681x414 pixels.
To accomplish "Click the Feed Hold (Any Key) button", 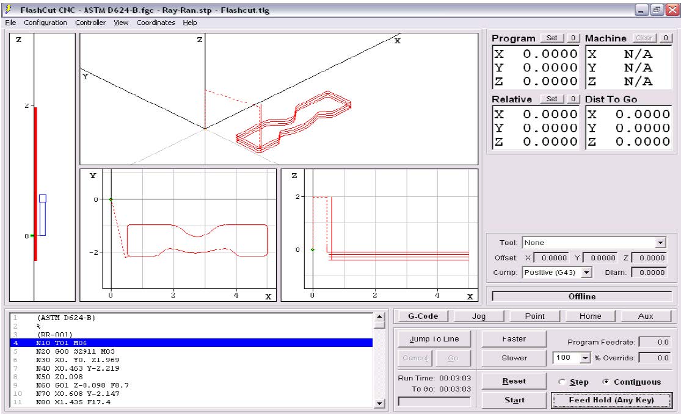I will (x=611, y=400).
